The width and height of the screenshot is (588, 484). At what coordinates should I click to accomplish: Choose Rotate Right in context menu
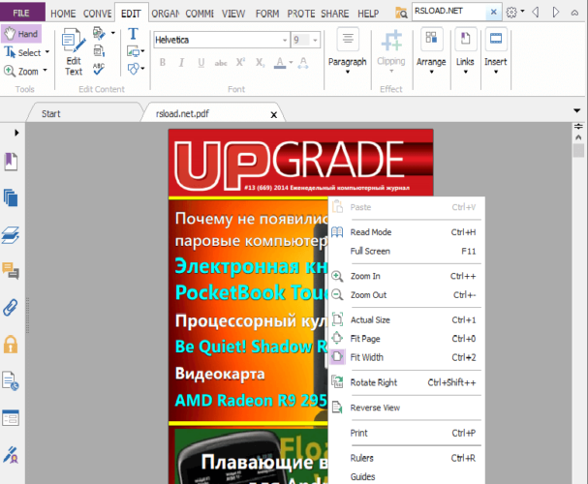(405, 382)
